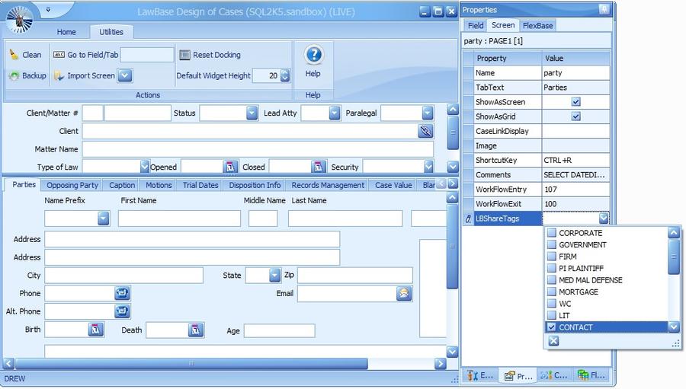Click the Alt. Phone dial icon

click(x=122, y=311)
